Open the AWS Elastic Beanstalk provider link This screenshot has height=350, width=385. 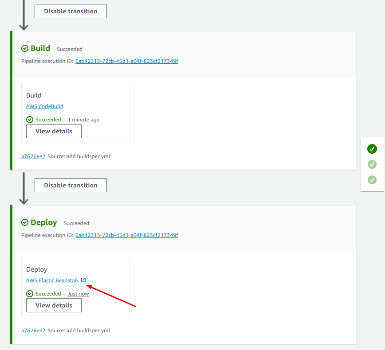[x=52, y=280]
